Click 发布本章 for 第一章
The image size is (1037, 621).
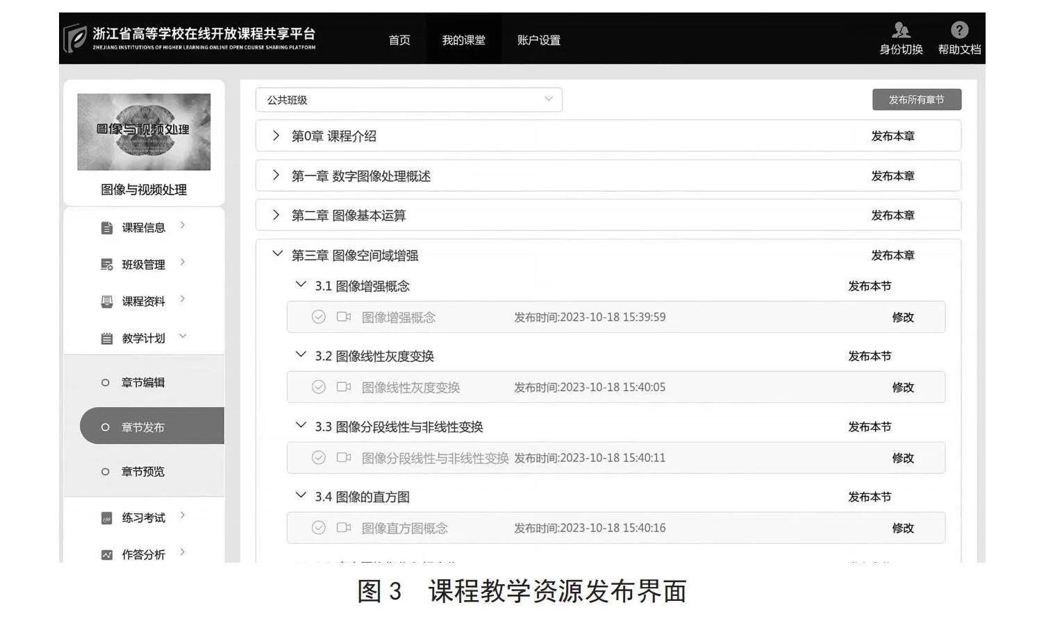coord(893,176)
